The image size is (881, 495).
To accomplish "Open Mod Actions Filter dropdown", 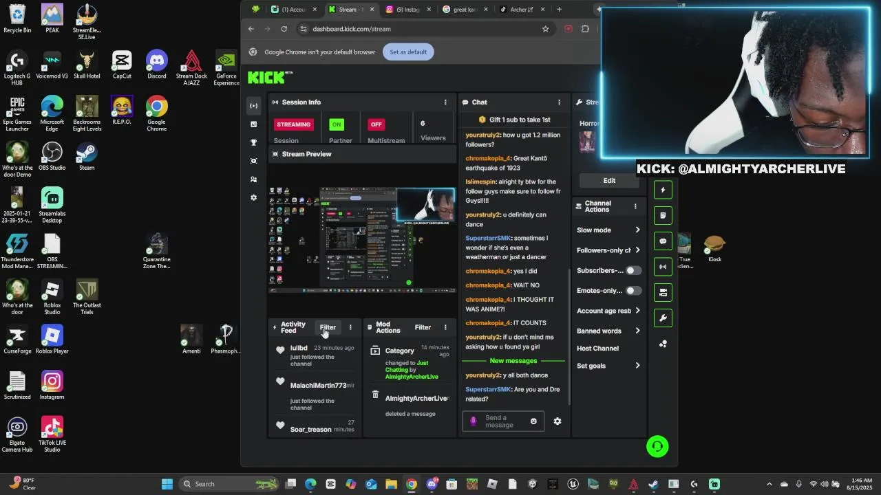I will pos(423,327).
